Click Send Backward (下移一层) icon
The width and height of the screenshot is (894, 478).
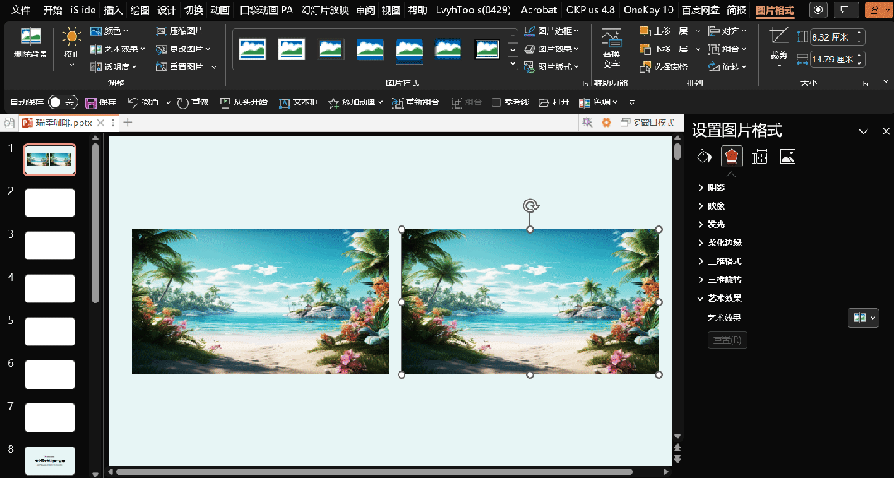(x=645, y=49)
